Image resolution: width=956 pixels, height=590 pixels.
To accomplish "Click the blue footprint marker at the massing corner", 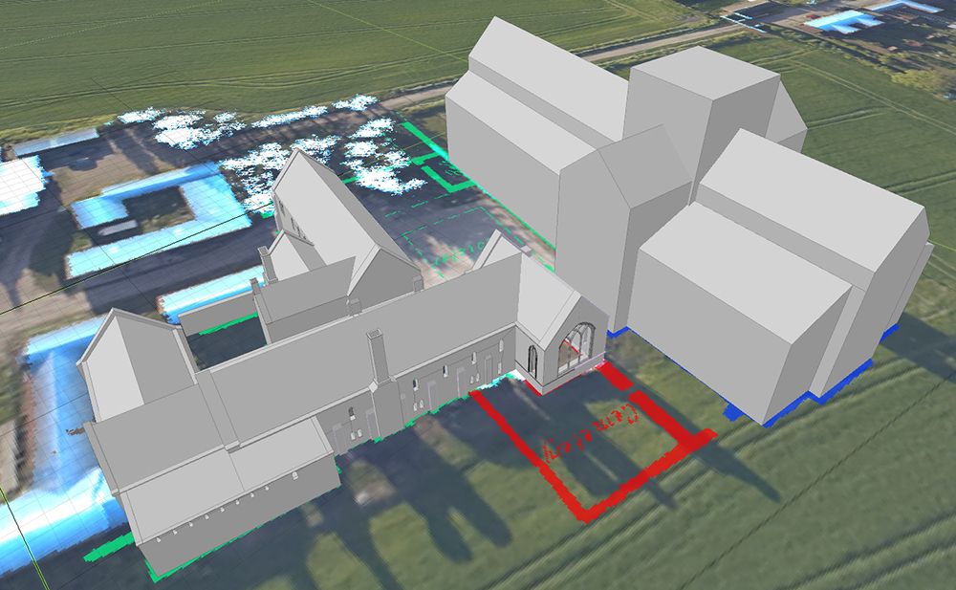I will 736,413.
